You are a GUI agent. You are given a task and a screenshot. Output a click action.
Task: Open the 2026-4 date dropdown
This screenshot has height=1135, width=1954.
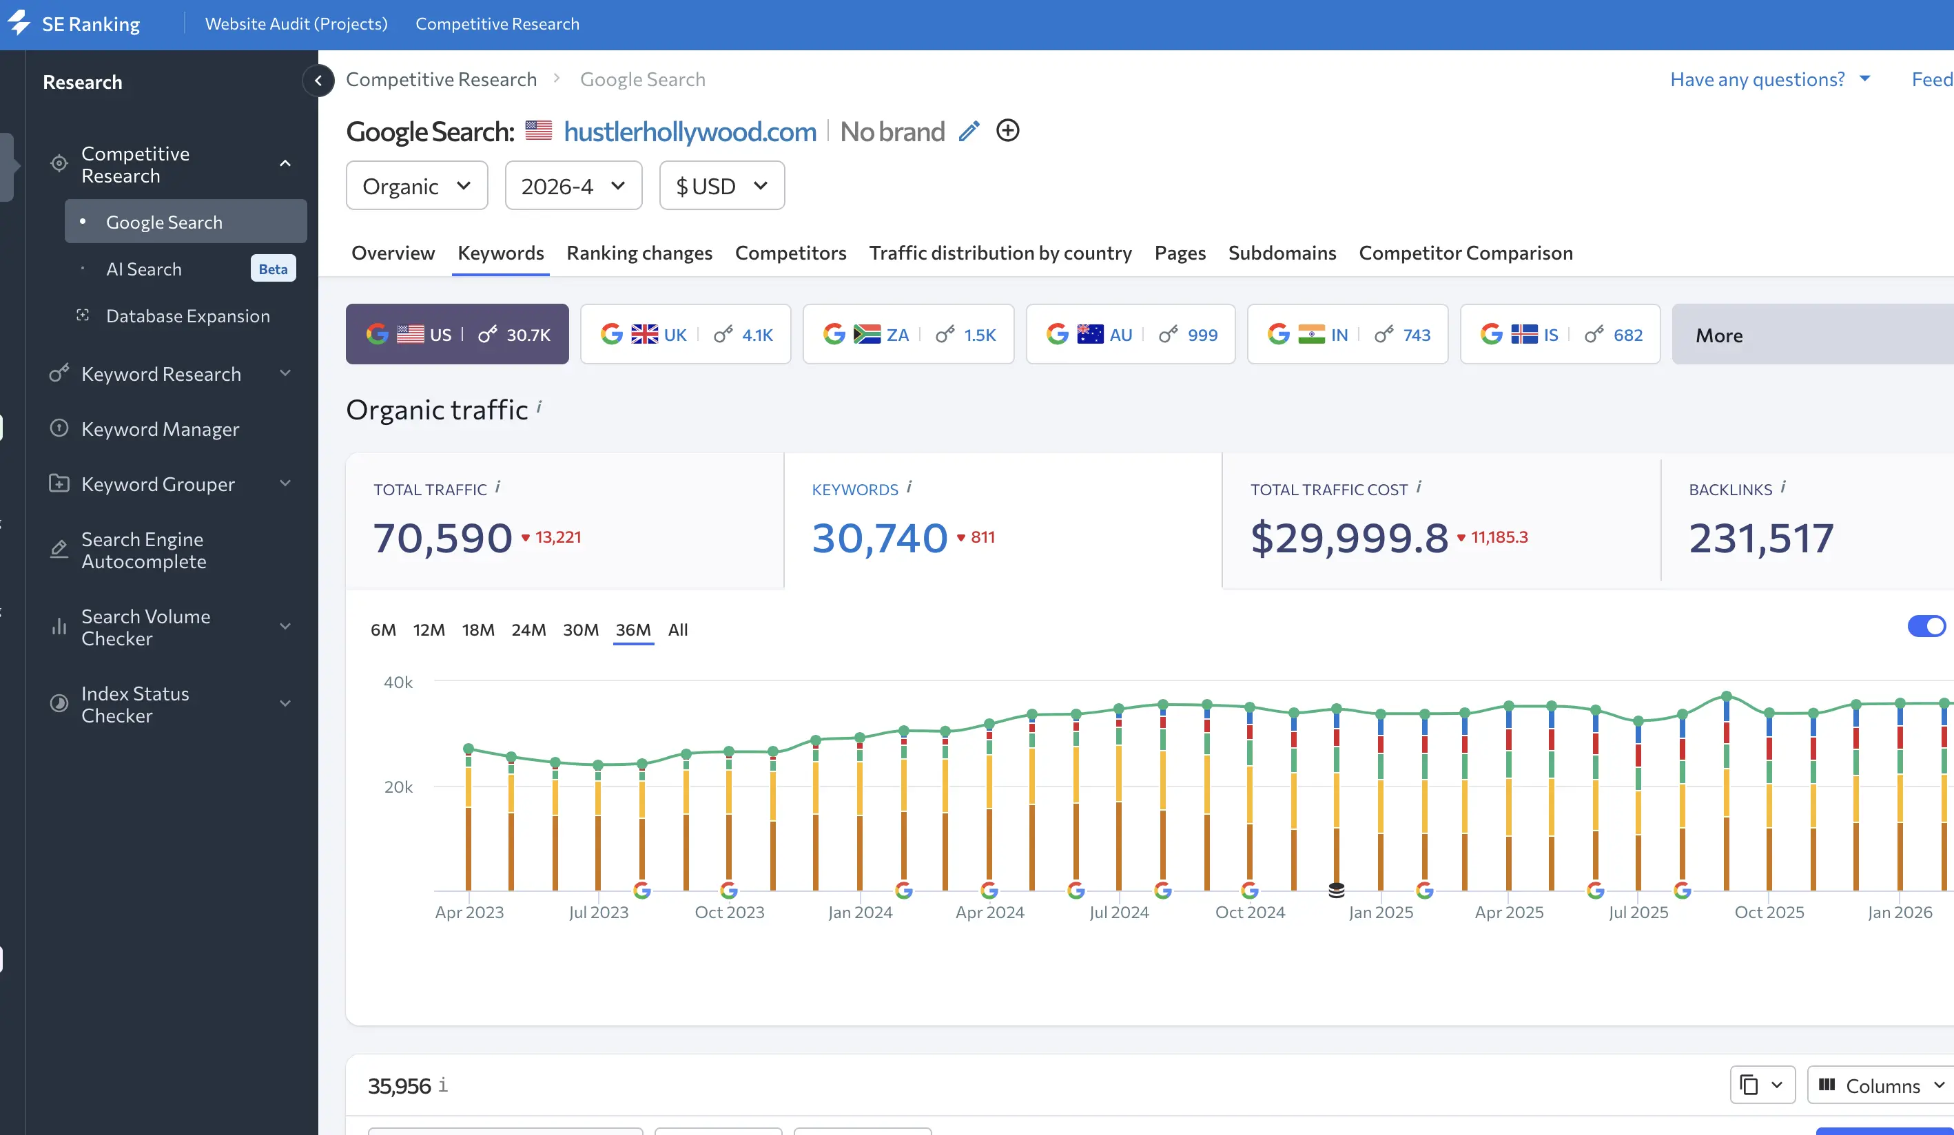(x=573, y=186)
